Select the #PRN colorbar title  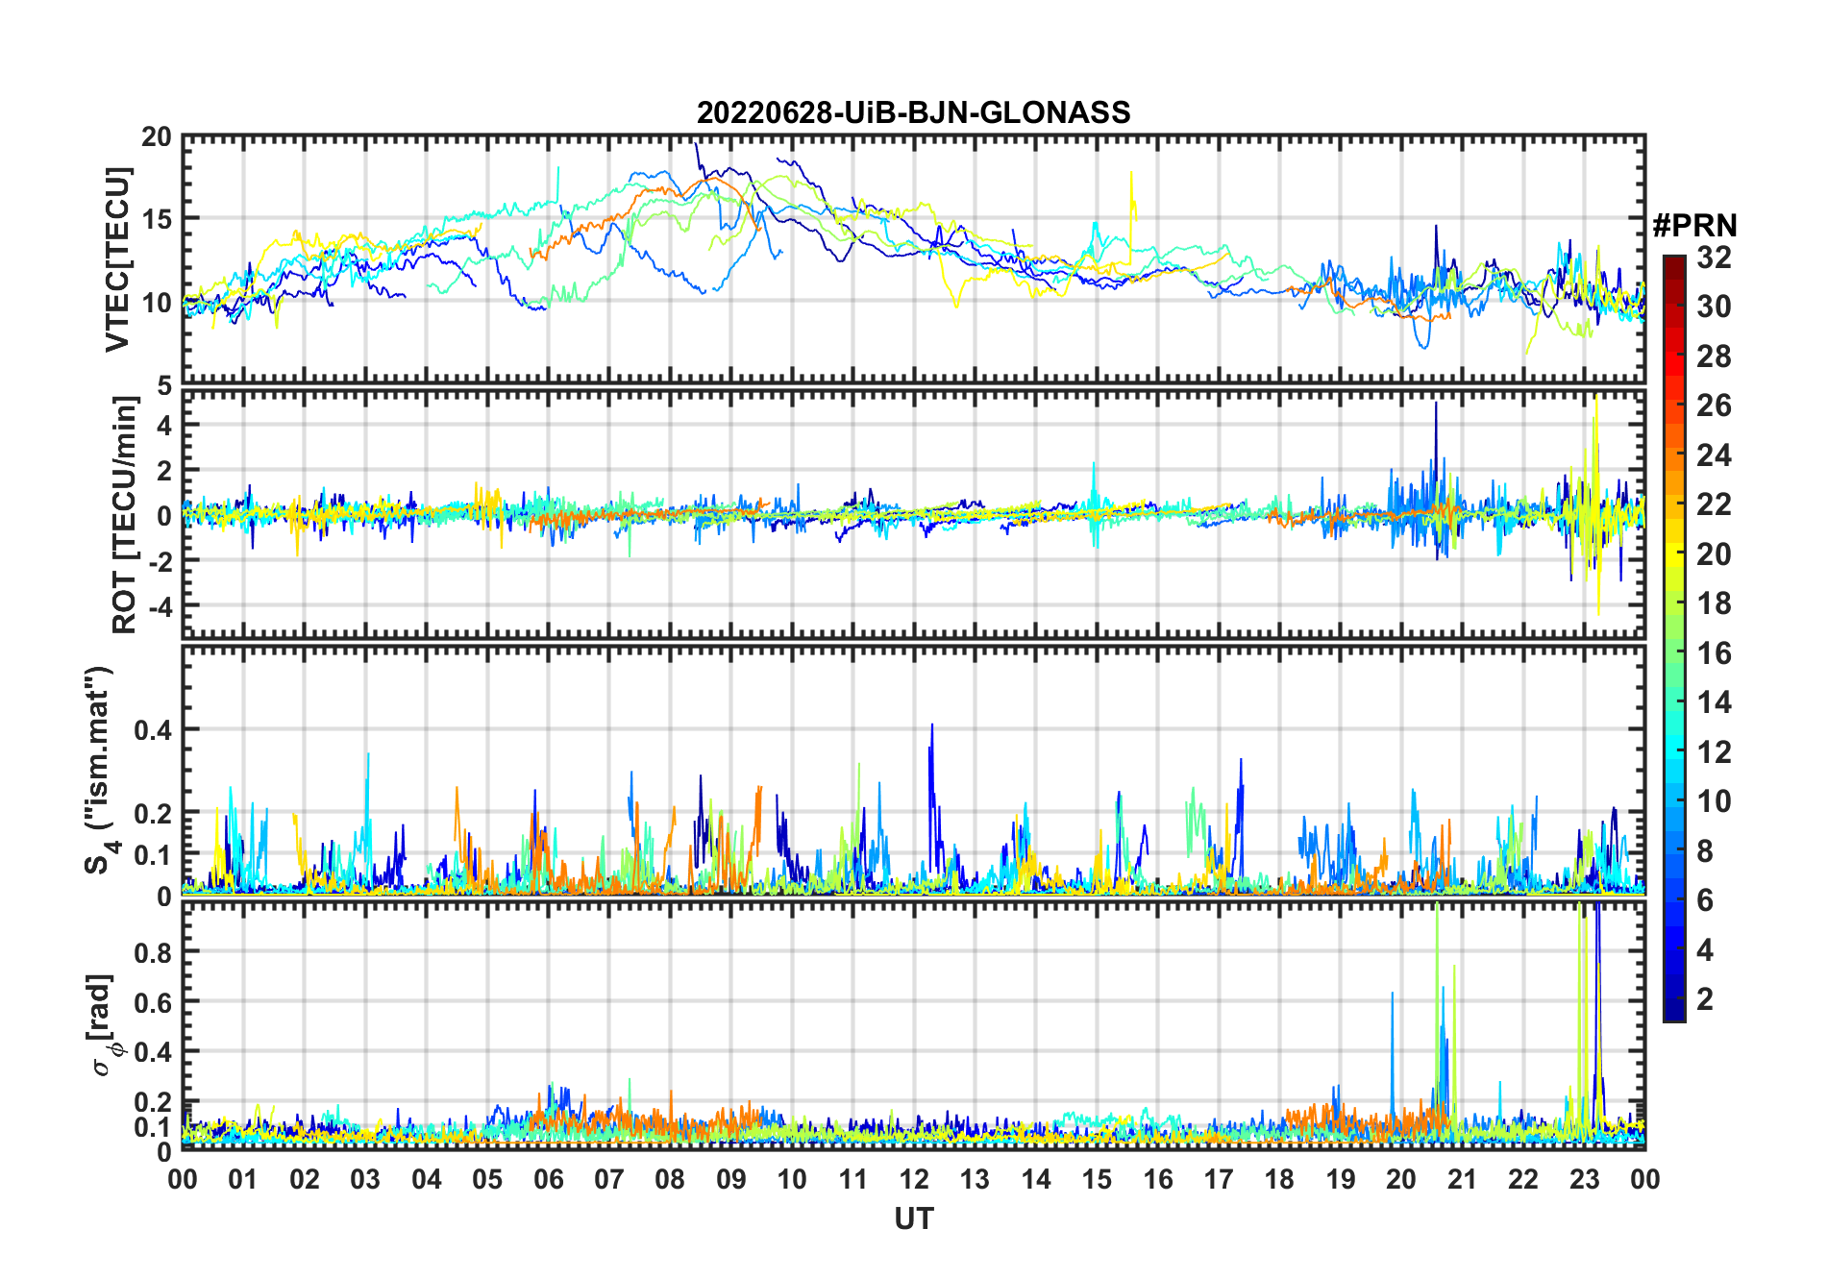click(x=1694, y=226)
